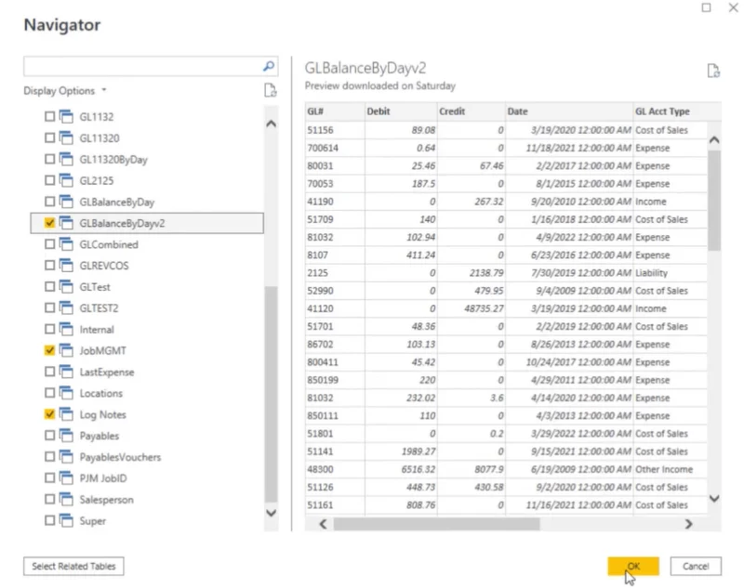This screenshot has height=588, width=744.
Task: Uncheck the GLBalanceByDayv2 checkbox
Action: (49, 223)
